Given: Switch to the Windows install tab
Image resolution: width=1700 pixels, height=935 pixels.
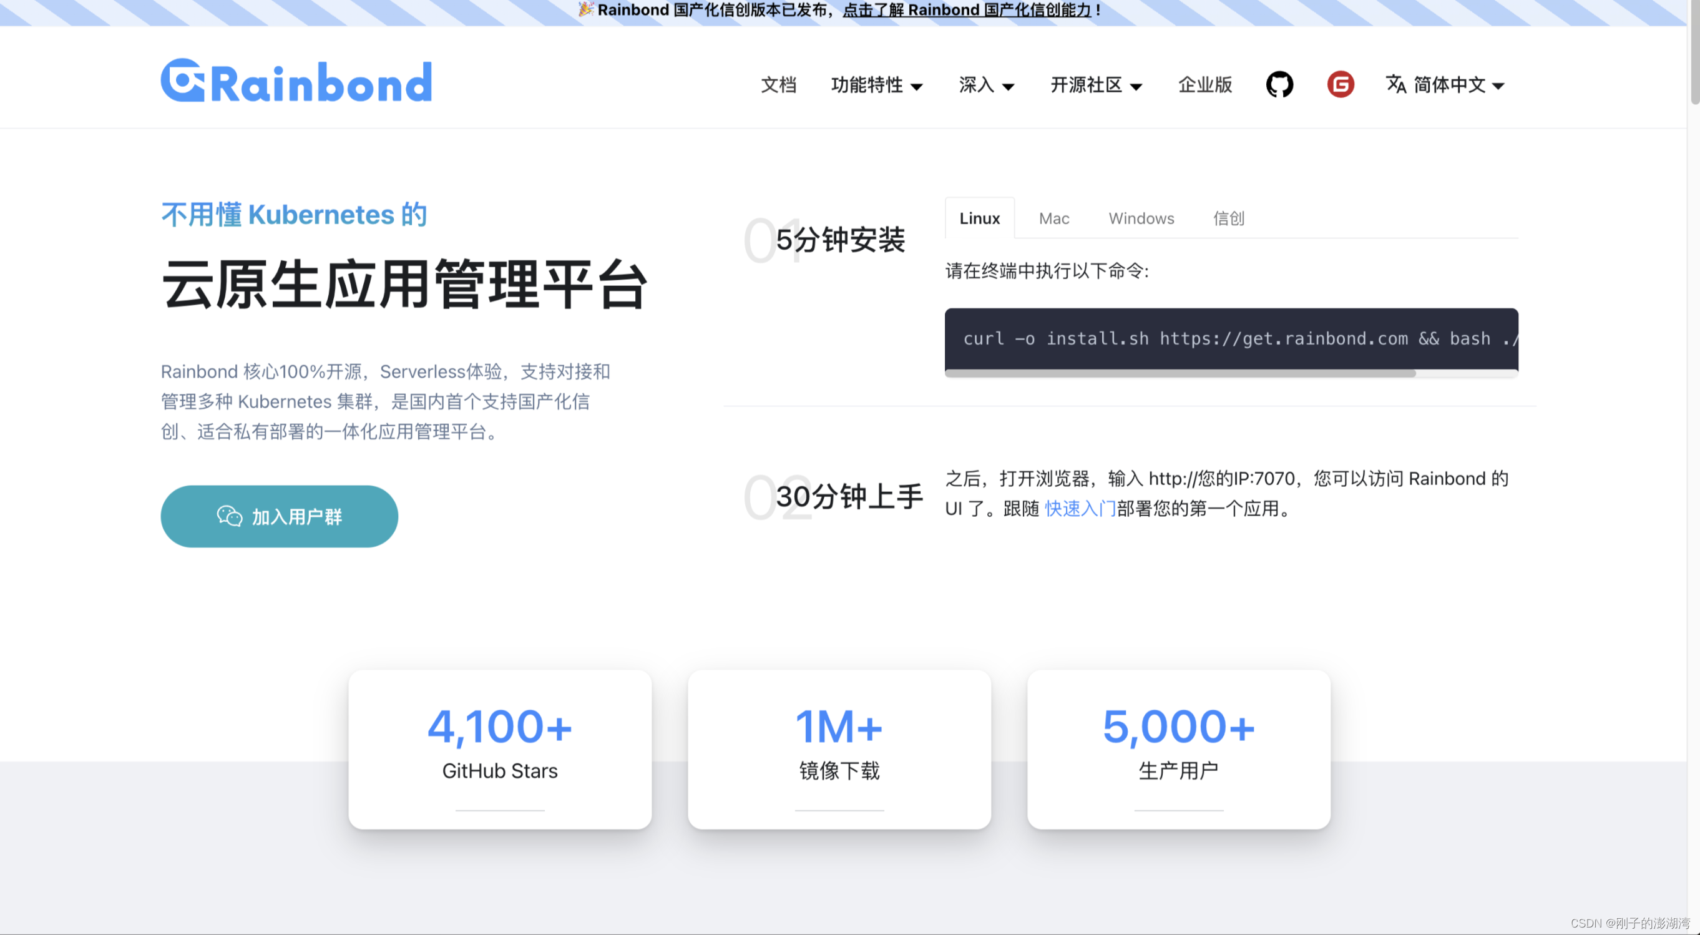Looking at the screenshot, I should 1141,218.
